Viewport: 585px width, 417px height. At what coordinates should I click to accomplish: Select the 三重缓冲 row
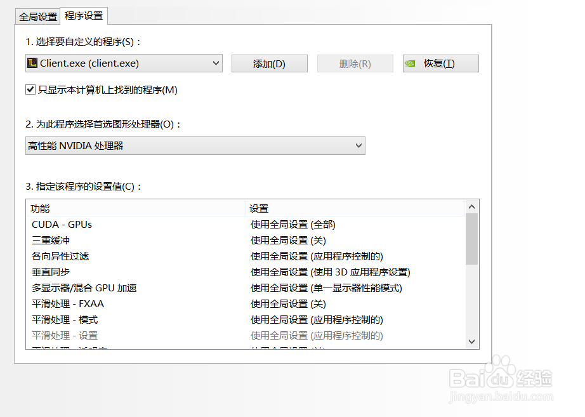click(x=246, y=241)
